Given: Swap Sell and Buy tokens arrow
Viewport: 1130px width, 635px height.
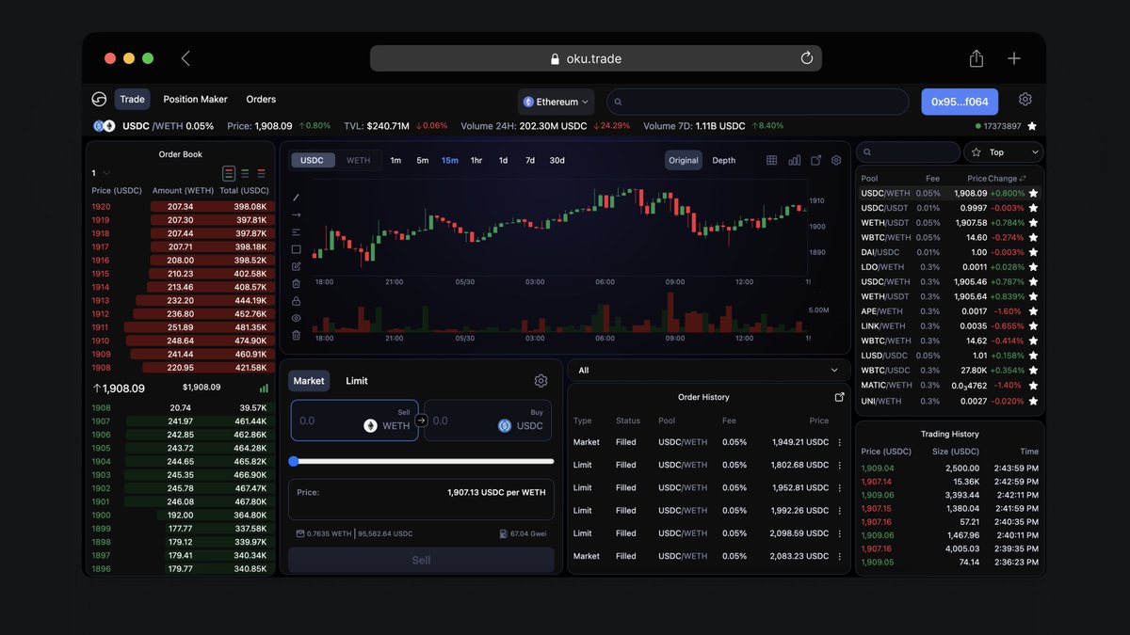Looking at the screenshot, I should click(x=421, y=421).
